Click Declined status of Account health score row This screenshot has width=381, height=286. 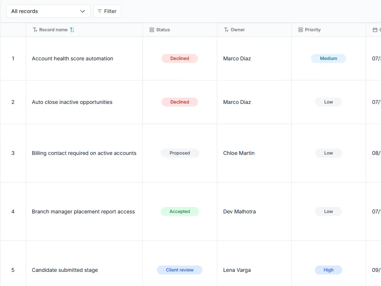point(180,58)
